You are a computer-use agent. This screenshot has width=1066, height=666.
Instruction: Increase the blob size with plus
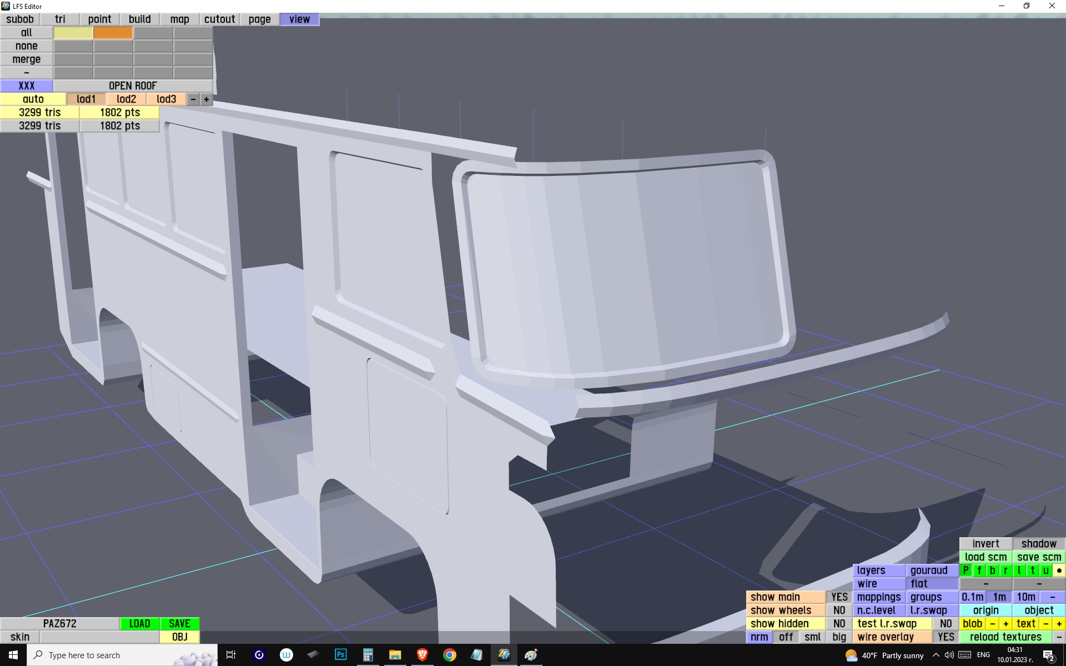coord(1005,624)
